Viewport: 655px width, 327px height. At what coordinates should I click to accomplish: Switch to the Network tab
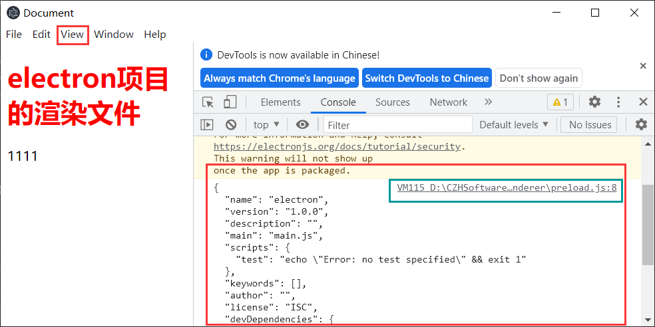click(x=448, y=102)
